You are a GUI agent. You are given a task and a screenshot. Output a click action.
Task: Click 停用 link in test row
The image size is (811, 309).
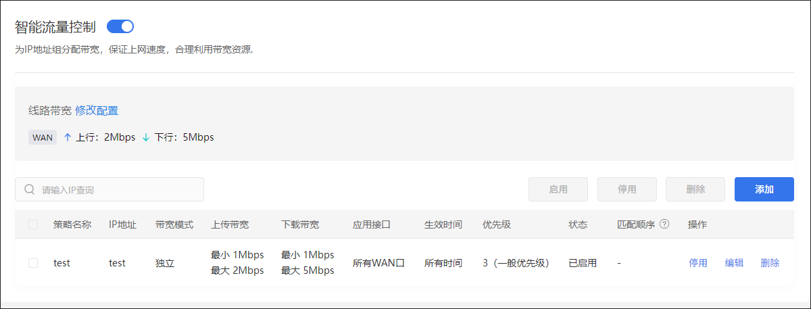698,263
